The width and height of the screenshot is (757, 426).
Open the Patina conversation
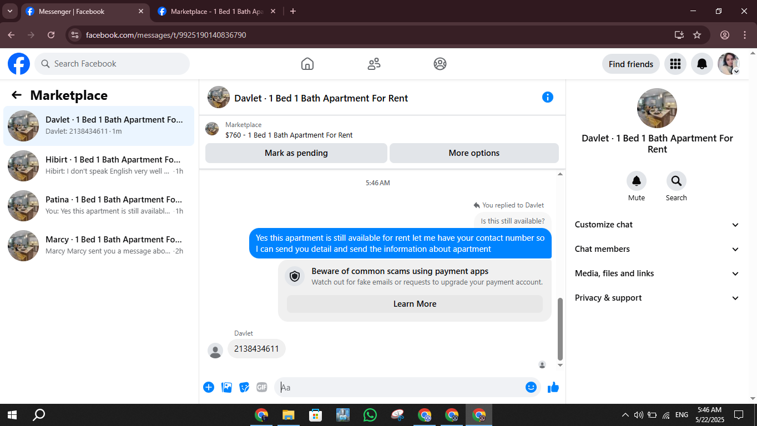(x=99, y=206)
